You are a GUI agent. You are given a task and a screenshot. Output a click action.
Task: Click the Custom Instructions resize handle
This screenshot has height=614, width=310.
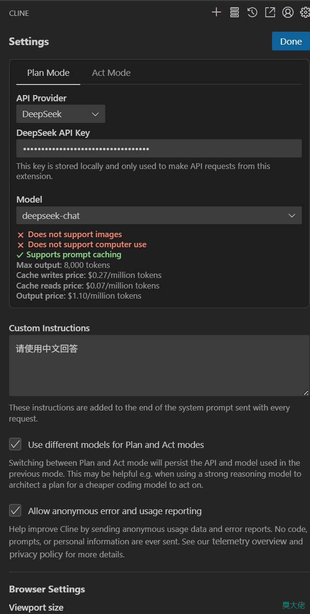point(306,393)
